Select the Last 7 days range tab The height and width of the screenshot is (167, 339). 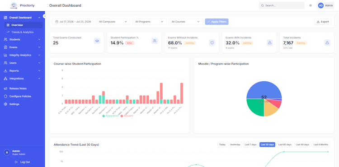point(251,144)
